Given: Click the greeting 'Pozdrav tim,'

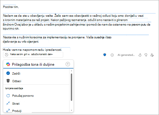Looking at the screenshot, I should point(11,7).
